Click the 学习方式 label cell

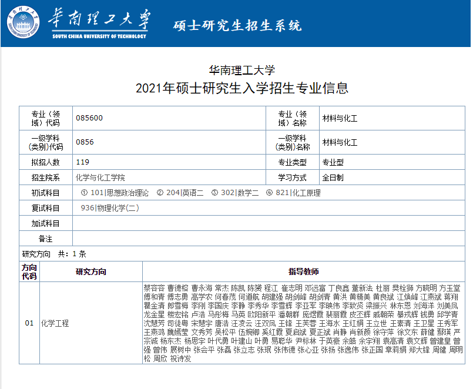292,177
